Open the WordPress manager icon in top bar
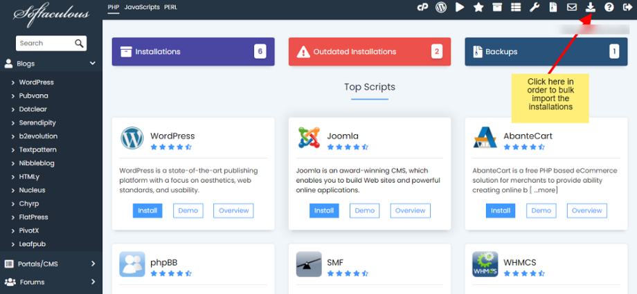The width and height of the screenshot is (637, 294). [x=441, y=8]
